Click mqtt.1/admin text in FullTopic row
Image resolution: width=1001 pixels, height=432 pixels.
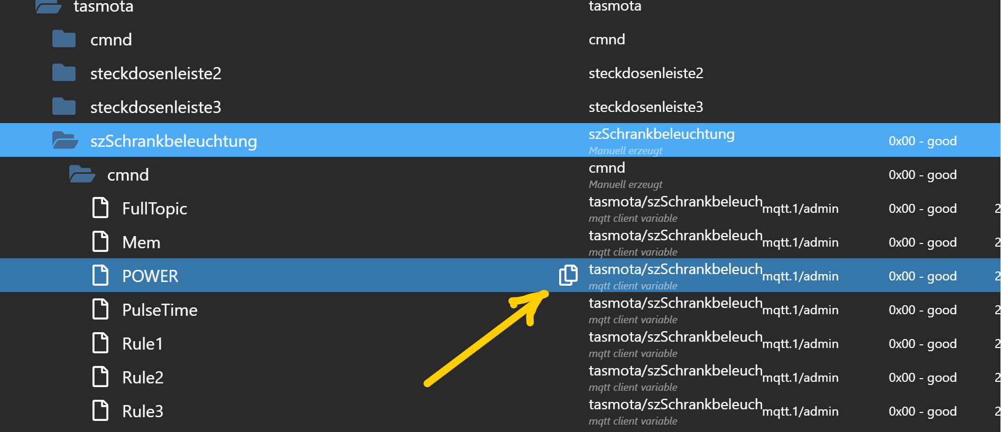click(800, 209)
